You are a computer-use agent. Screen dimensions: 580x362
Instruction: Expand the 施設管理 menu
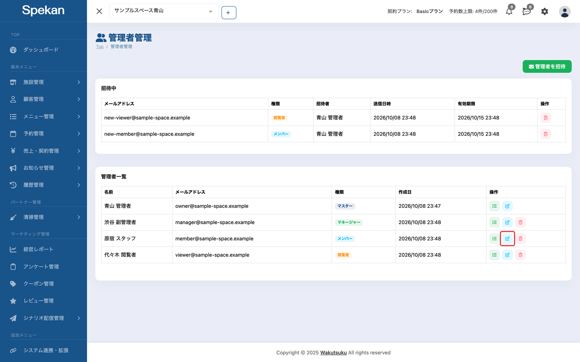(x=43, y=82)
